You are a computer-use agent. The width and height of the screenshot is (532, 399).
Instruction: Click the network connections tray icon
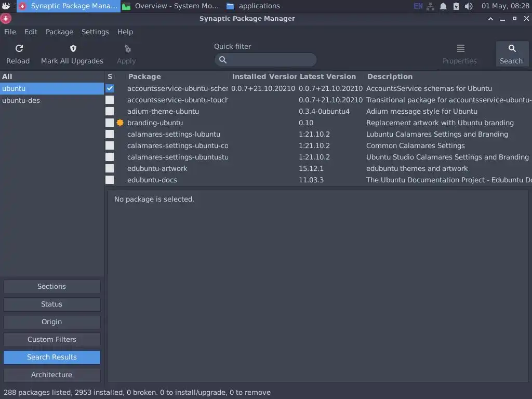(430, 6)
